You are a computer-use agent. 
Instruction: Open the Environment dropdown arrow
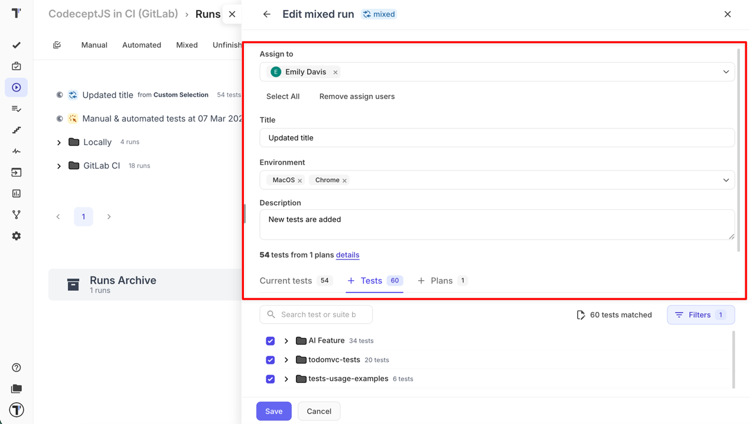coord(726,180)
